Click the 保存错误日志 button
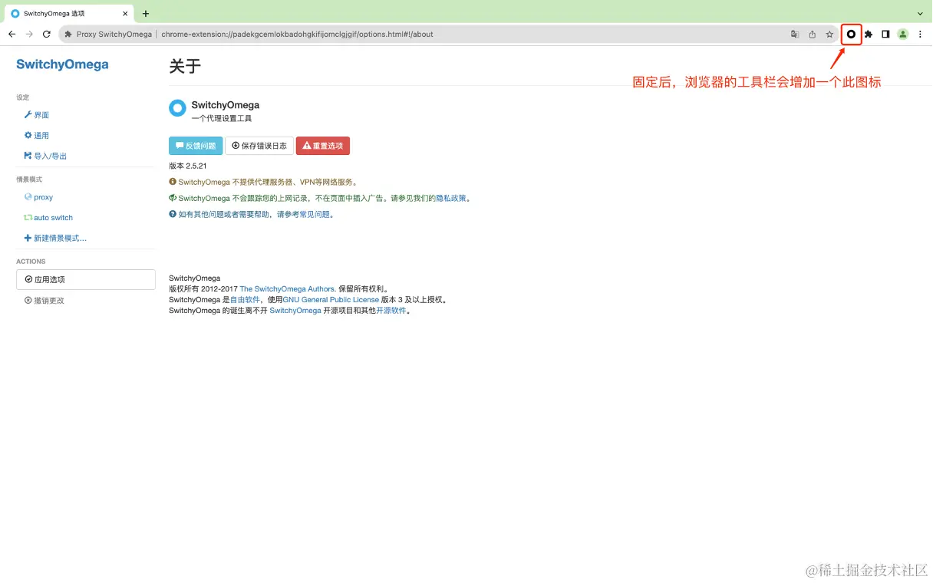 pyautogui.click(x=259, y=146)
